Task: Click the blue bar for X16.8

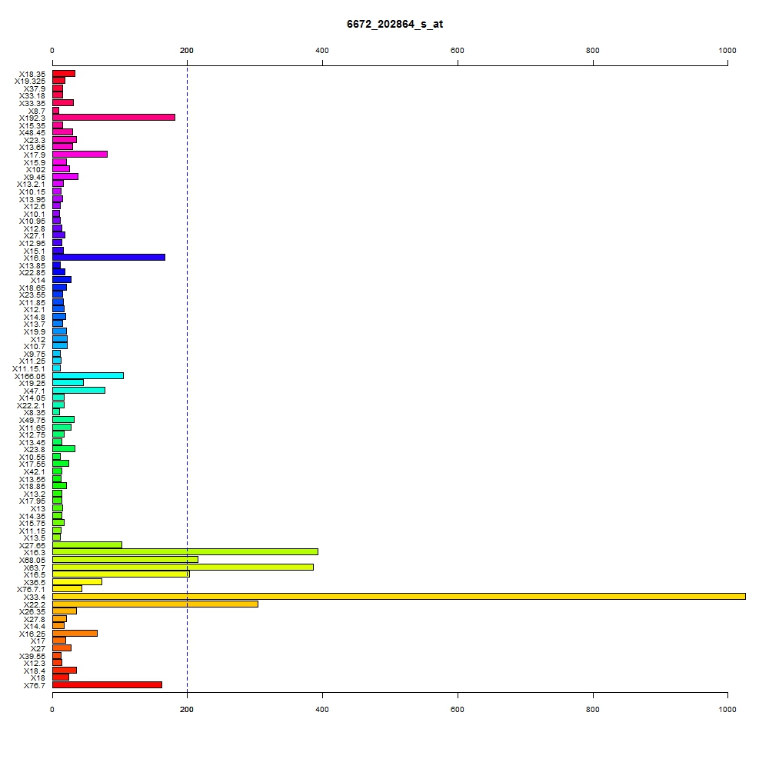Action: pyautogui.click(x=109, y=258)
